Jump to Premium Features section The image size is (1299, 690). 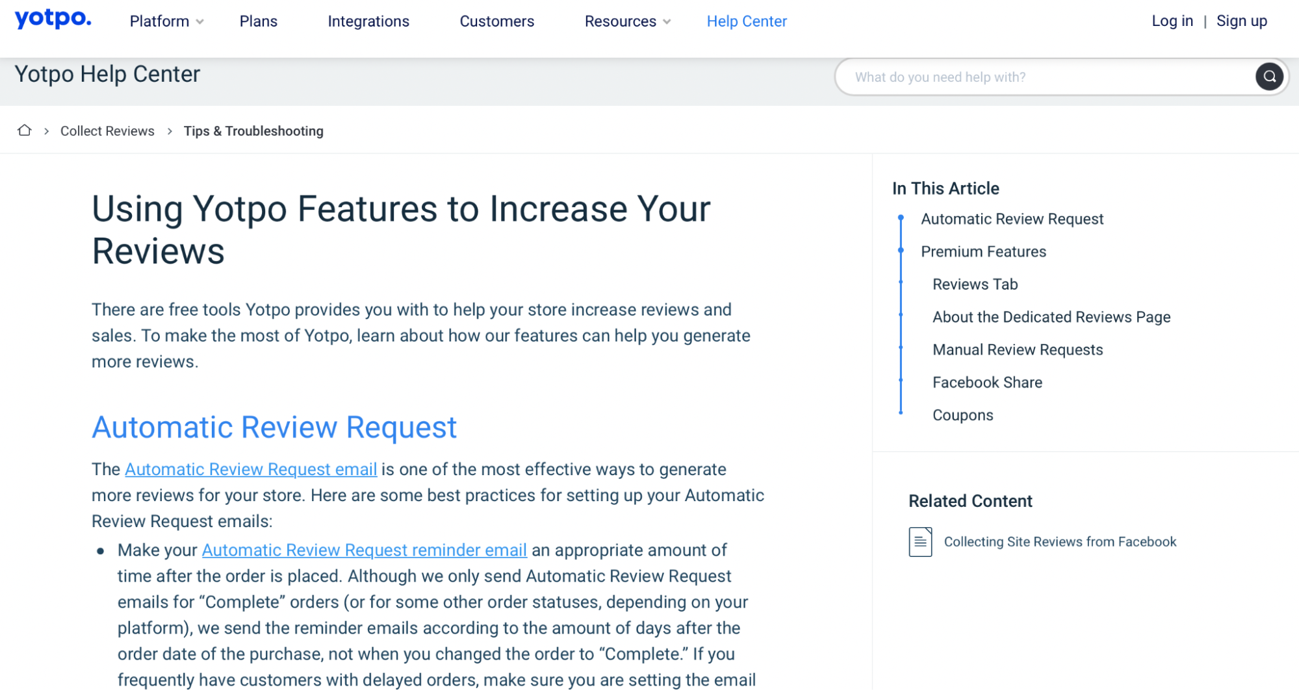(983, 251)
